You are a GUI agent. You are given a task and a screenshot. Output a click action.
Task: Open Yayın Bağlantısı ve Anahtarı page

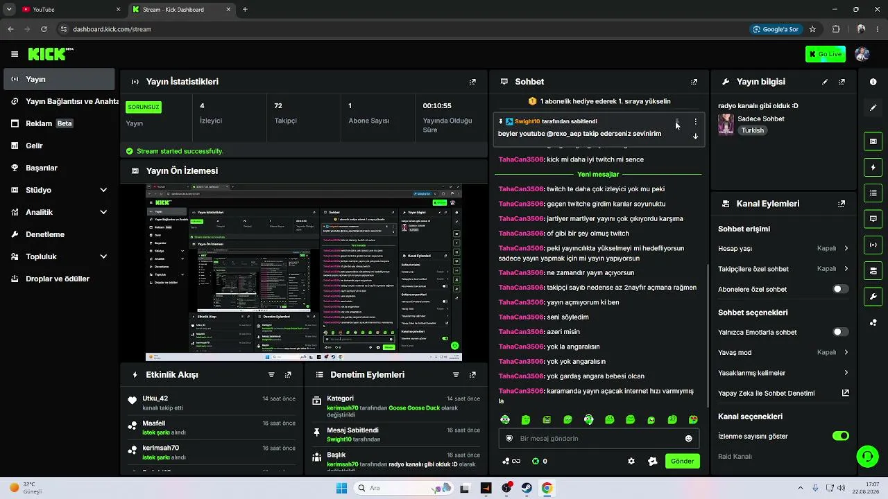(x=60, y=101)
